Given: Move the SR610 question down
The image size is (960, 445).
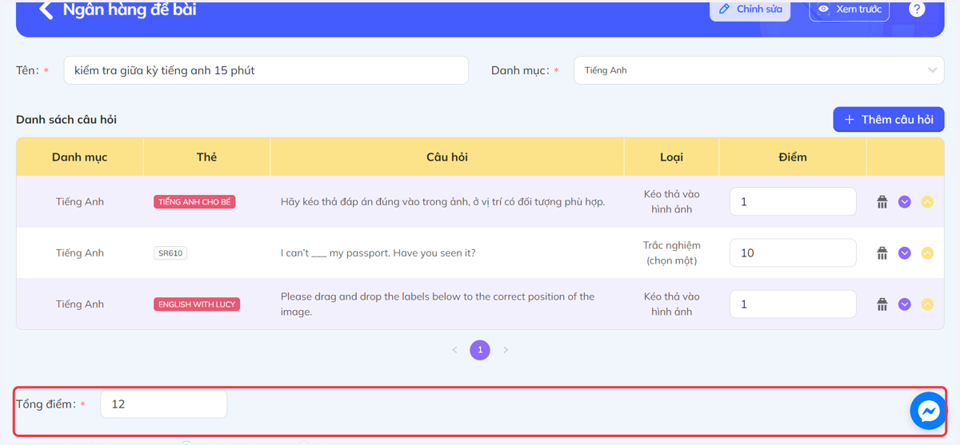Looking at the screenshot, I should [905, 253].
